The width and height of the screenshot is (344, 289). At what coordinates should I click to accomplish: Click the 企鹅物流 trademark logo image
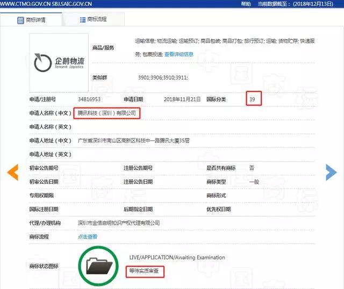[x=59, y=63]
